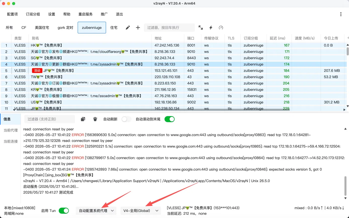Viewport: 349px width, 218px height.
Task: Sort by the 端口 column header
Action: [193, 38]
